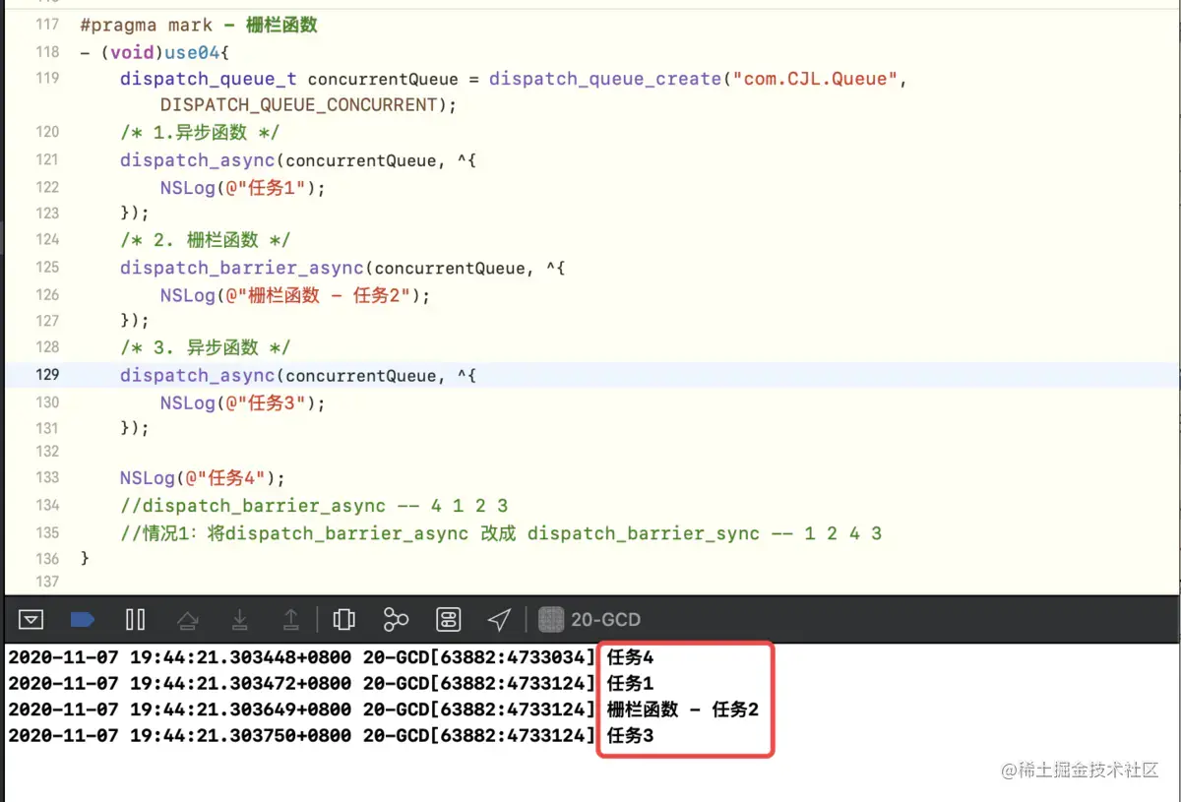Click the comment '/* 3. 异步函数 */'

point(206,347)
